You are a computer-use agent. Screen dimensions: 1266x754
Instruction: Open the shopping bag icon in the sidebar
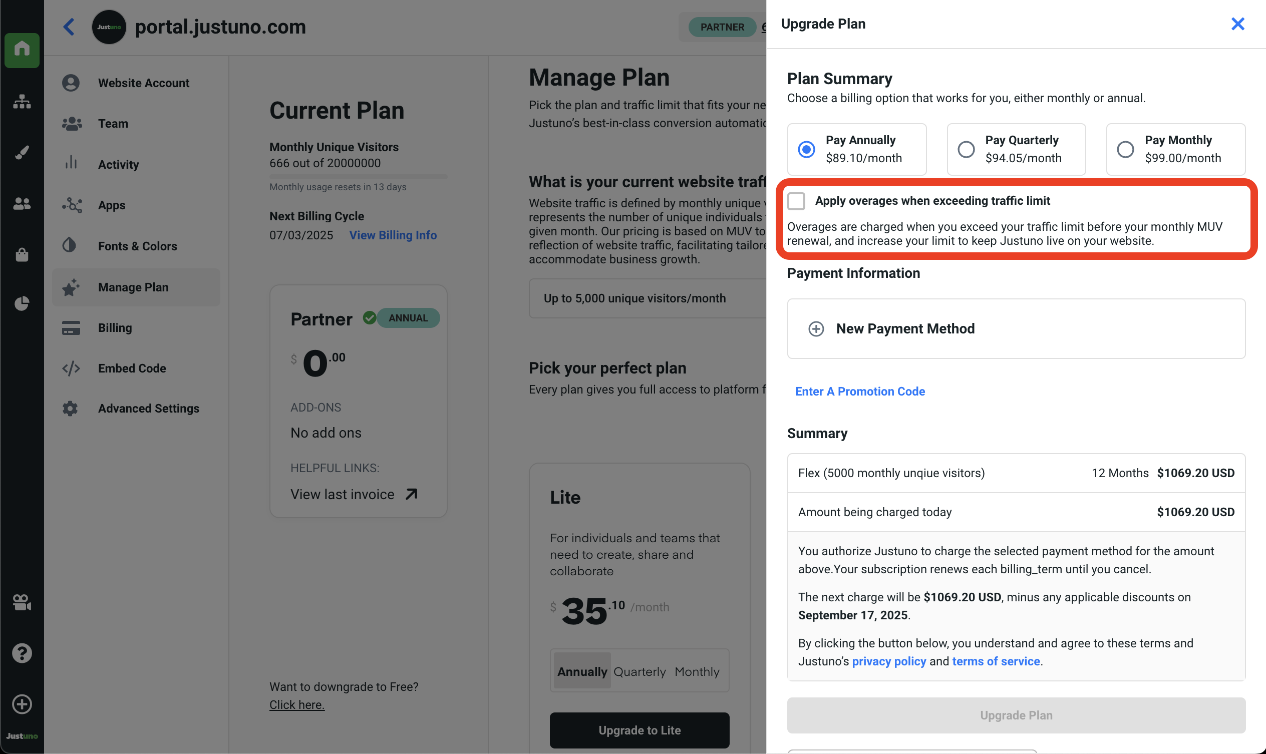click(x=22, y=254)
